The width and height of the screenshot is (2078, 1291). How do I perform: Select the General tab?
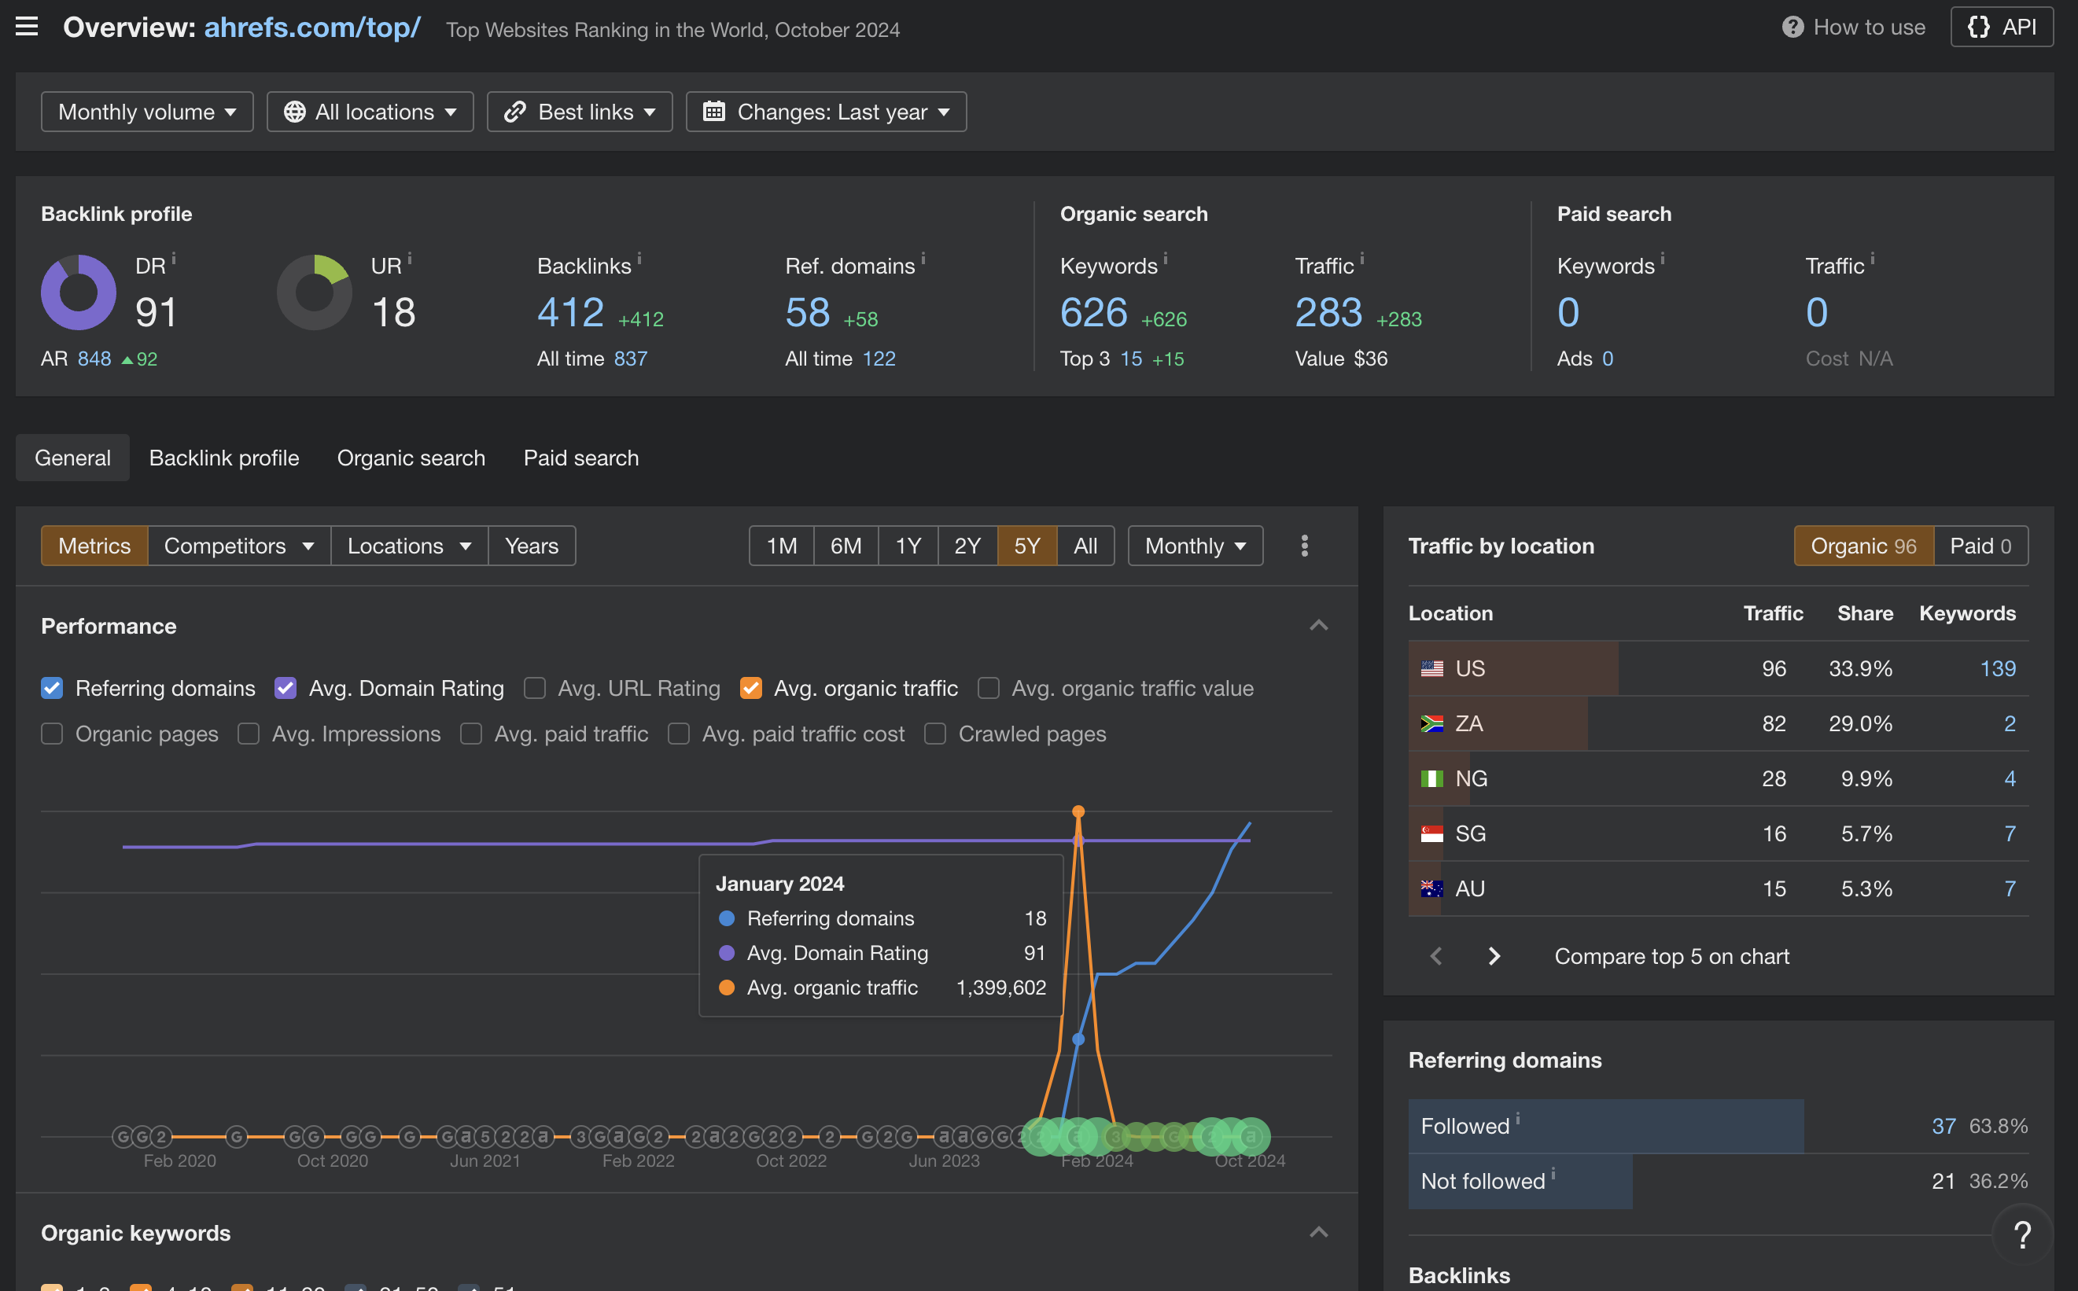(x=72, y=458)
